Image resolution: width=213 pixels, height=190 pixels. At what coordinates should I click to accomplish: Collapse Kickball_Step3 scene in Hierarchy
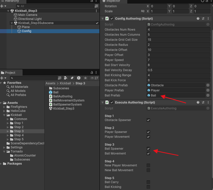pos(8,11)
